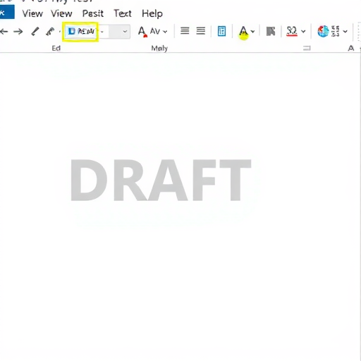361x361 pixels.
Task: Select the pencil draw tool
Action: (35, 31)
